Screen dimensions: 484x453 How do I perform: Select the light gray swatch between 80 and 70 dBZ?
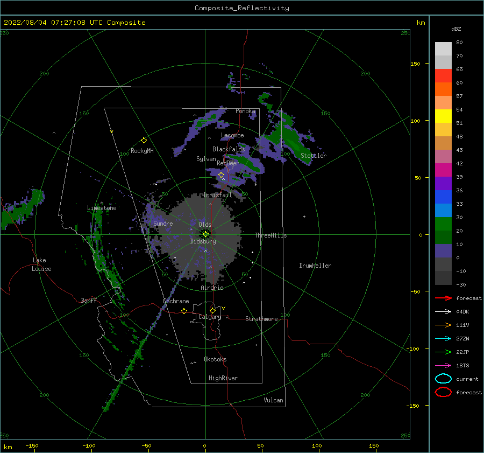(x=443, y=49)
